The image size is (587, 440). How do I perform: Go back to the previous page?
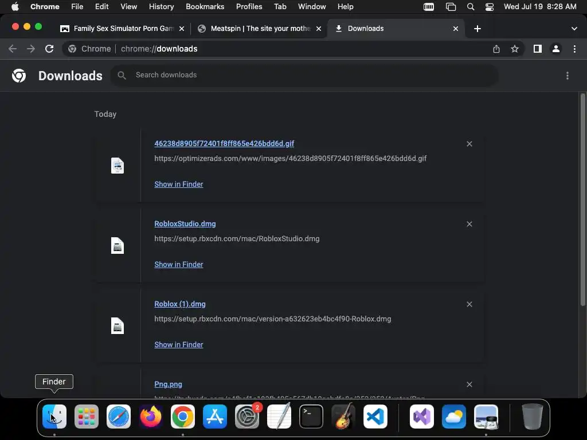click(13, 49)
